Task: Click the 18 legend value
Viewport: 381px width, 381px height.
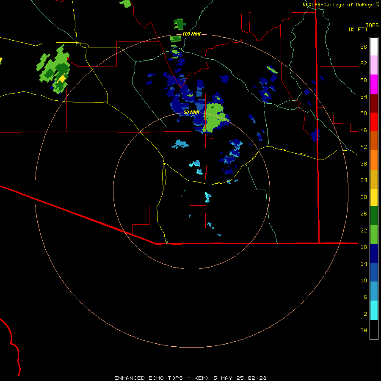Action: pos(364,247)
